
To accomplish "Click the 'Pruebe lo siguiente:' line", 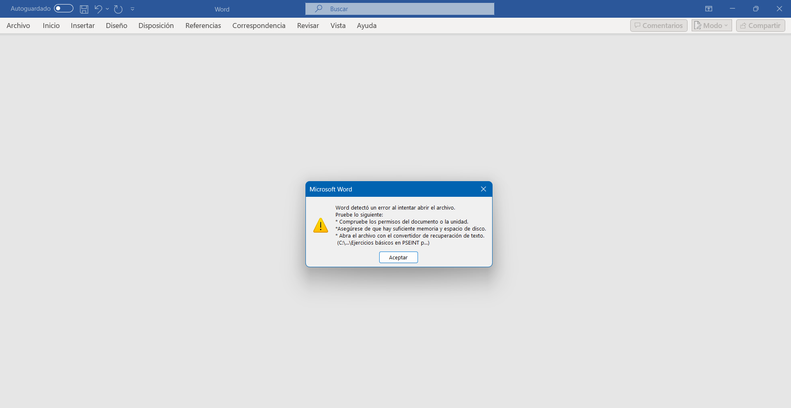I will [359, 215].
